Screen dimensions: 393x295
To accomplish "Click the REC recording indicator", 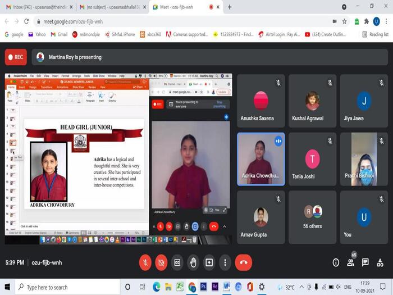I will pyautogui.click(x=16, y=57).
